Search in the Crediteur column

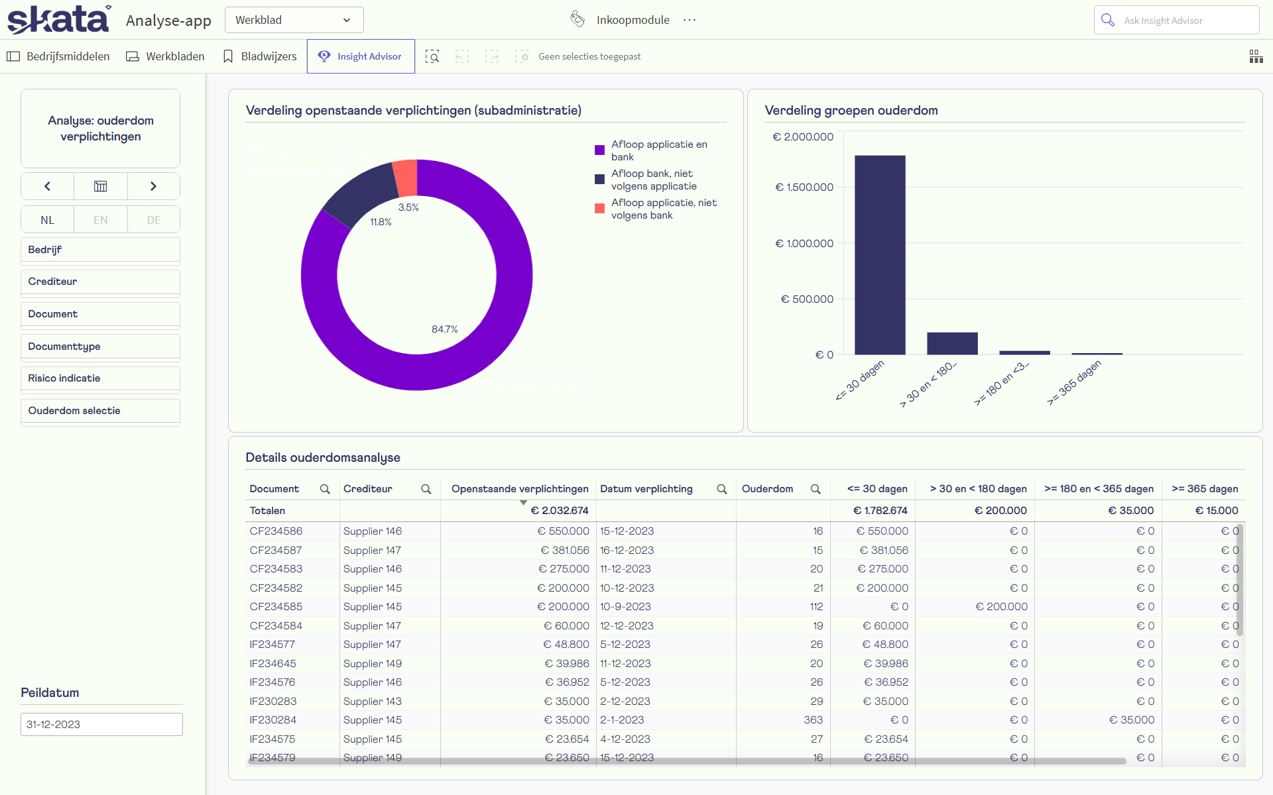point(426,489)
